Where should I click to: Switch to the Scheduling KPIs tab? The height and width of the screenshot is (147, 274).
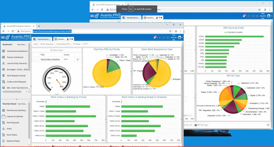(63, 44)
